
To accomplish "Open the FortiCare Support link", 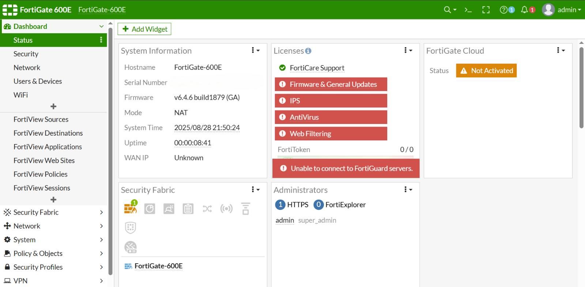I will 317,68.
